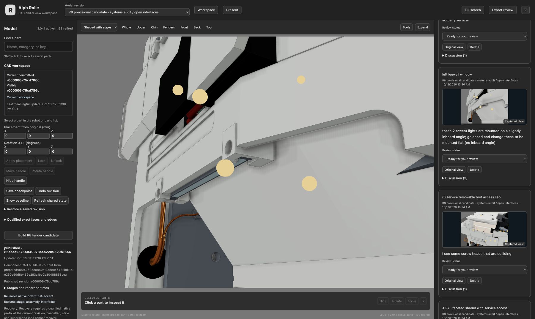Image resolution: width=535 pixels, height=319 pixels.
Task: Click the Rotation Z degrees field
Action: (x=62, y=151)
